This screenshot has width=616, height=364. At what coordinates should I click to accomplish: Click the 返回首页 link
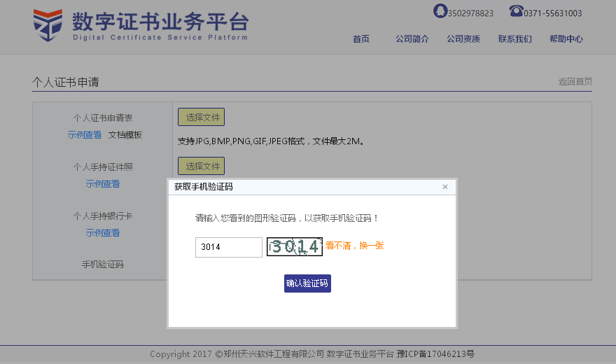point(575,82)
